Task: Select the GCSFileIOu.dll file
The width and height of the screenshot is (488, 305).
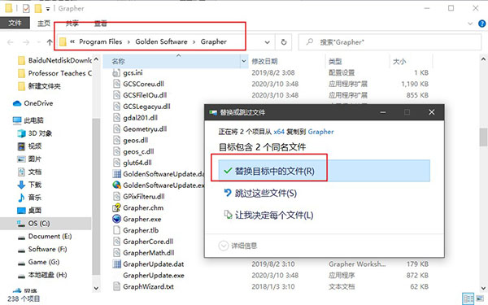Action: pyautogui.click(x=145, y=95)
